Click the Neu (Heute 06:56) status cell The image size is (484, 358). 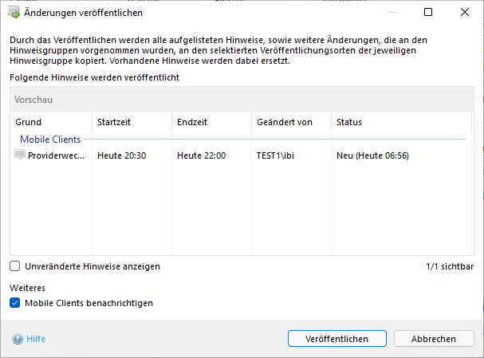372,155
